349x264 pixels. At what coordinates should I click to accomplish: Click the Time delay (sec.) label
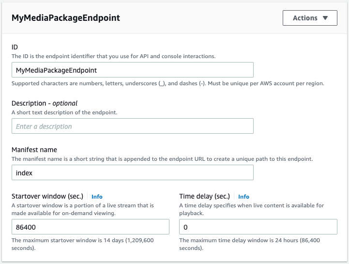pyautogui.click(x=205, y=196)
